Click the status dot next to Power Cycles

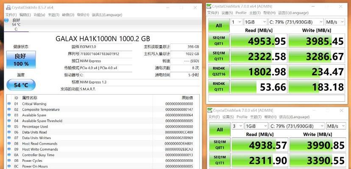pos(9,161)
